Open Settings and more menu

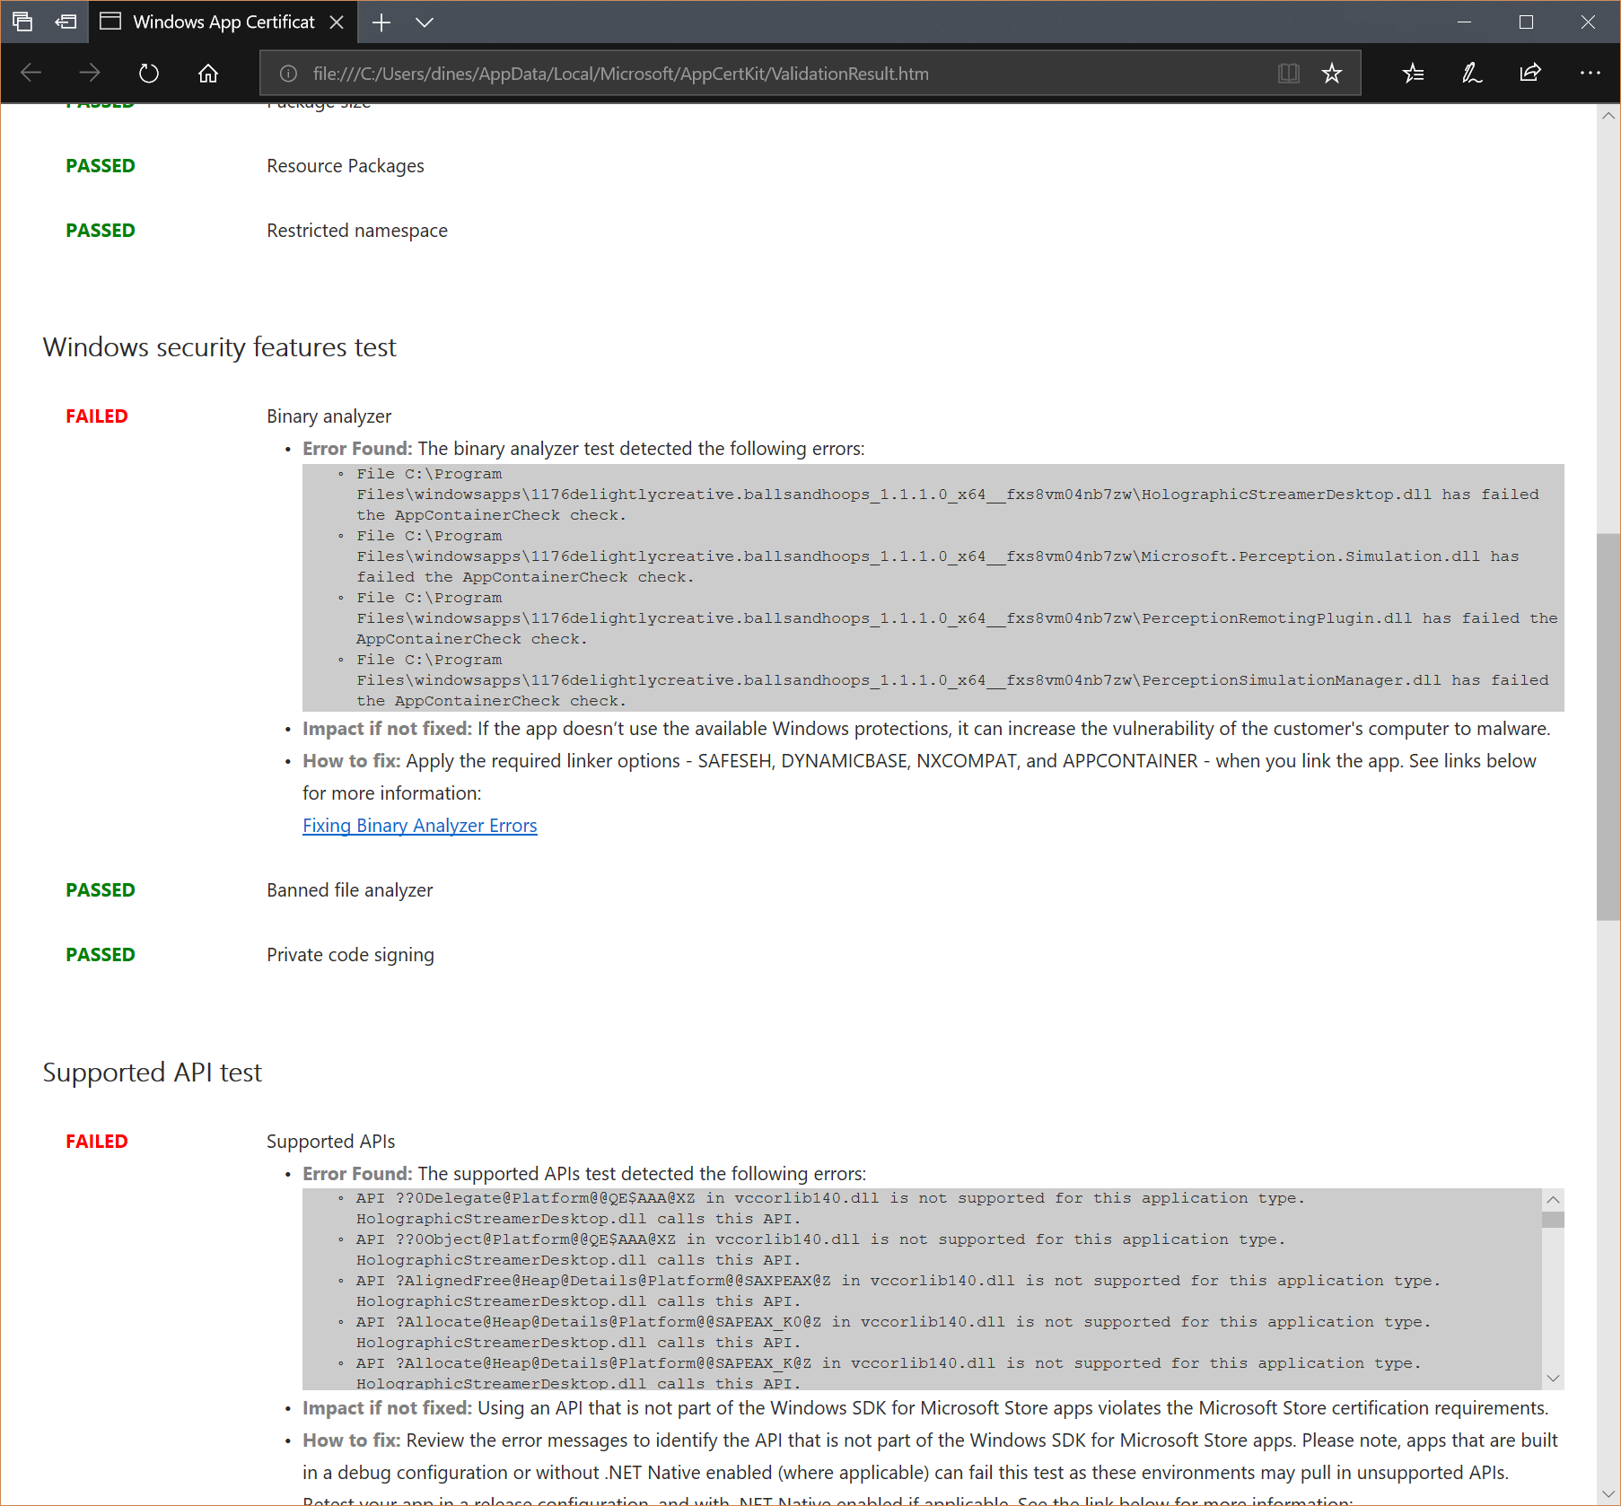[x=1590, y=73]
